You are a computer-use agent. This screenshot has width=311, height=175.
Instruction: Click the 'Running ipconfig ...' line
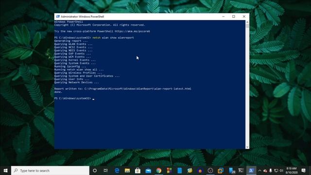point(70,67)
